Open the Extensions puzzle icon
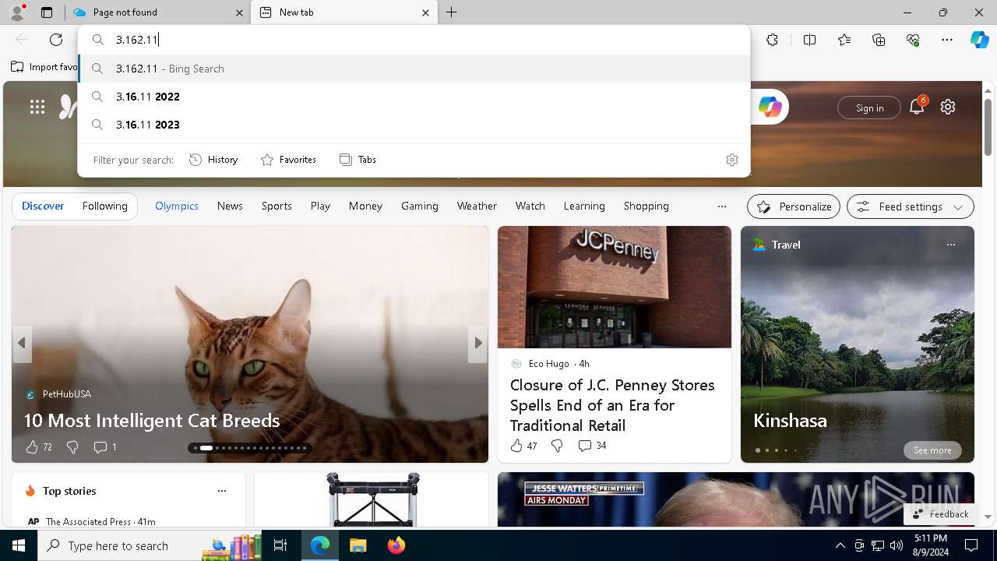The width and height of the screenshot is (997, 561). tap(772, 40)
